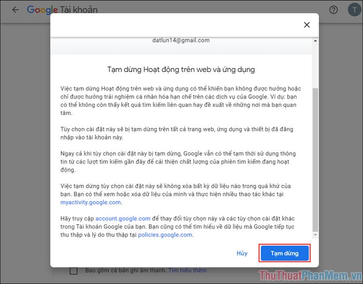This screenshot has width=363, height=284.
Task: Click the dialog scrollbar thumb
Action: pos(315,160)
